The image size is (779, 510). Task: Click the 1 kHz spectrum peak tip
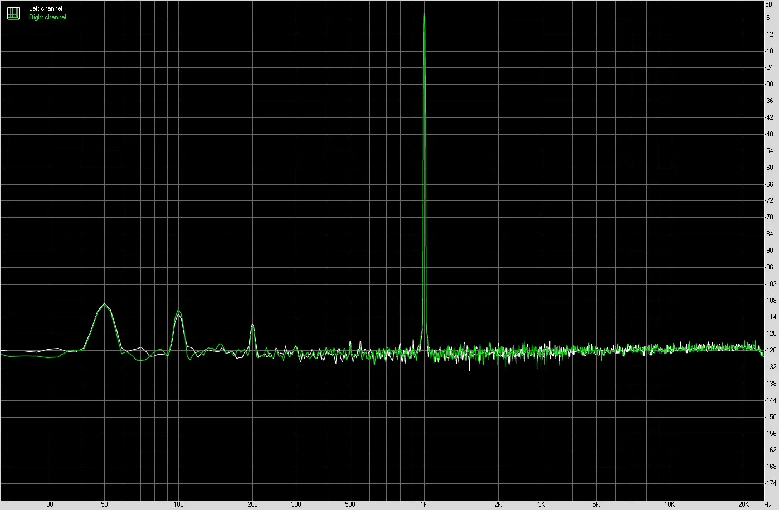point(425,14)
